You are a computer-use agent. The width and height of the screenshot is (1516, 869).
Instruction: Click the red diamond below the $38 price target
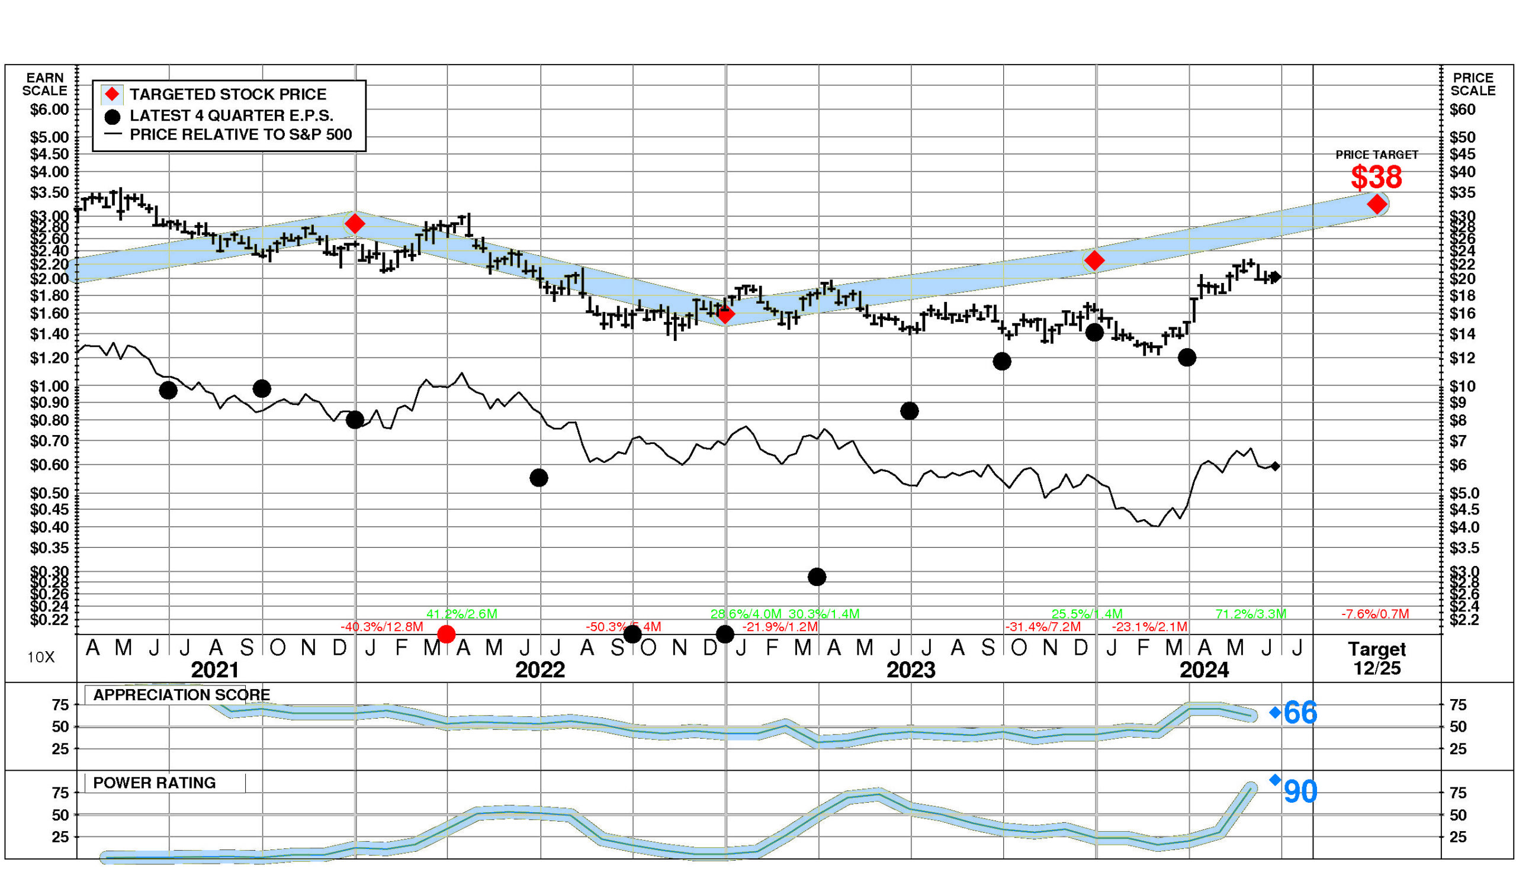pyautogui.click(x=1376, y=204)
